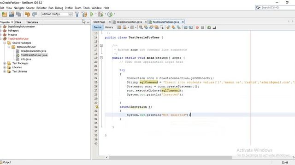The height and width of the screenshot is (165, 295).
Task: Toggle Highlight Search in editor toolbar
Action: 157,27
